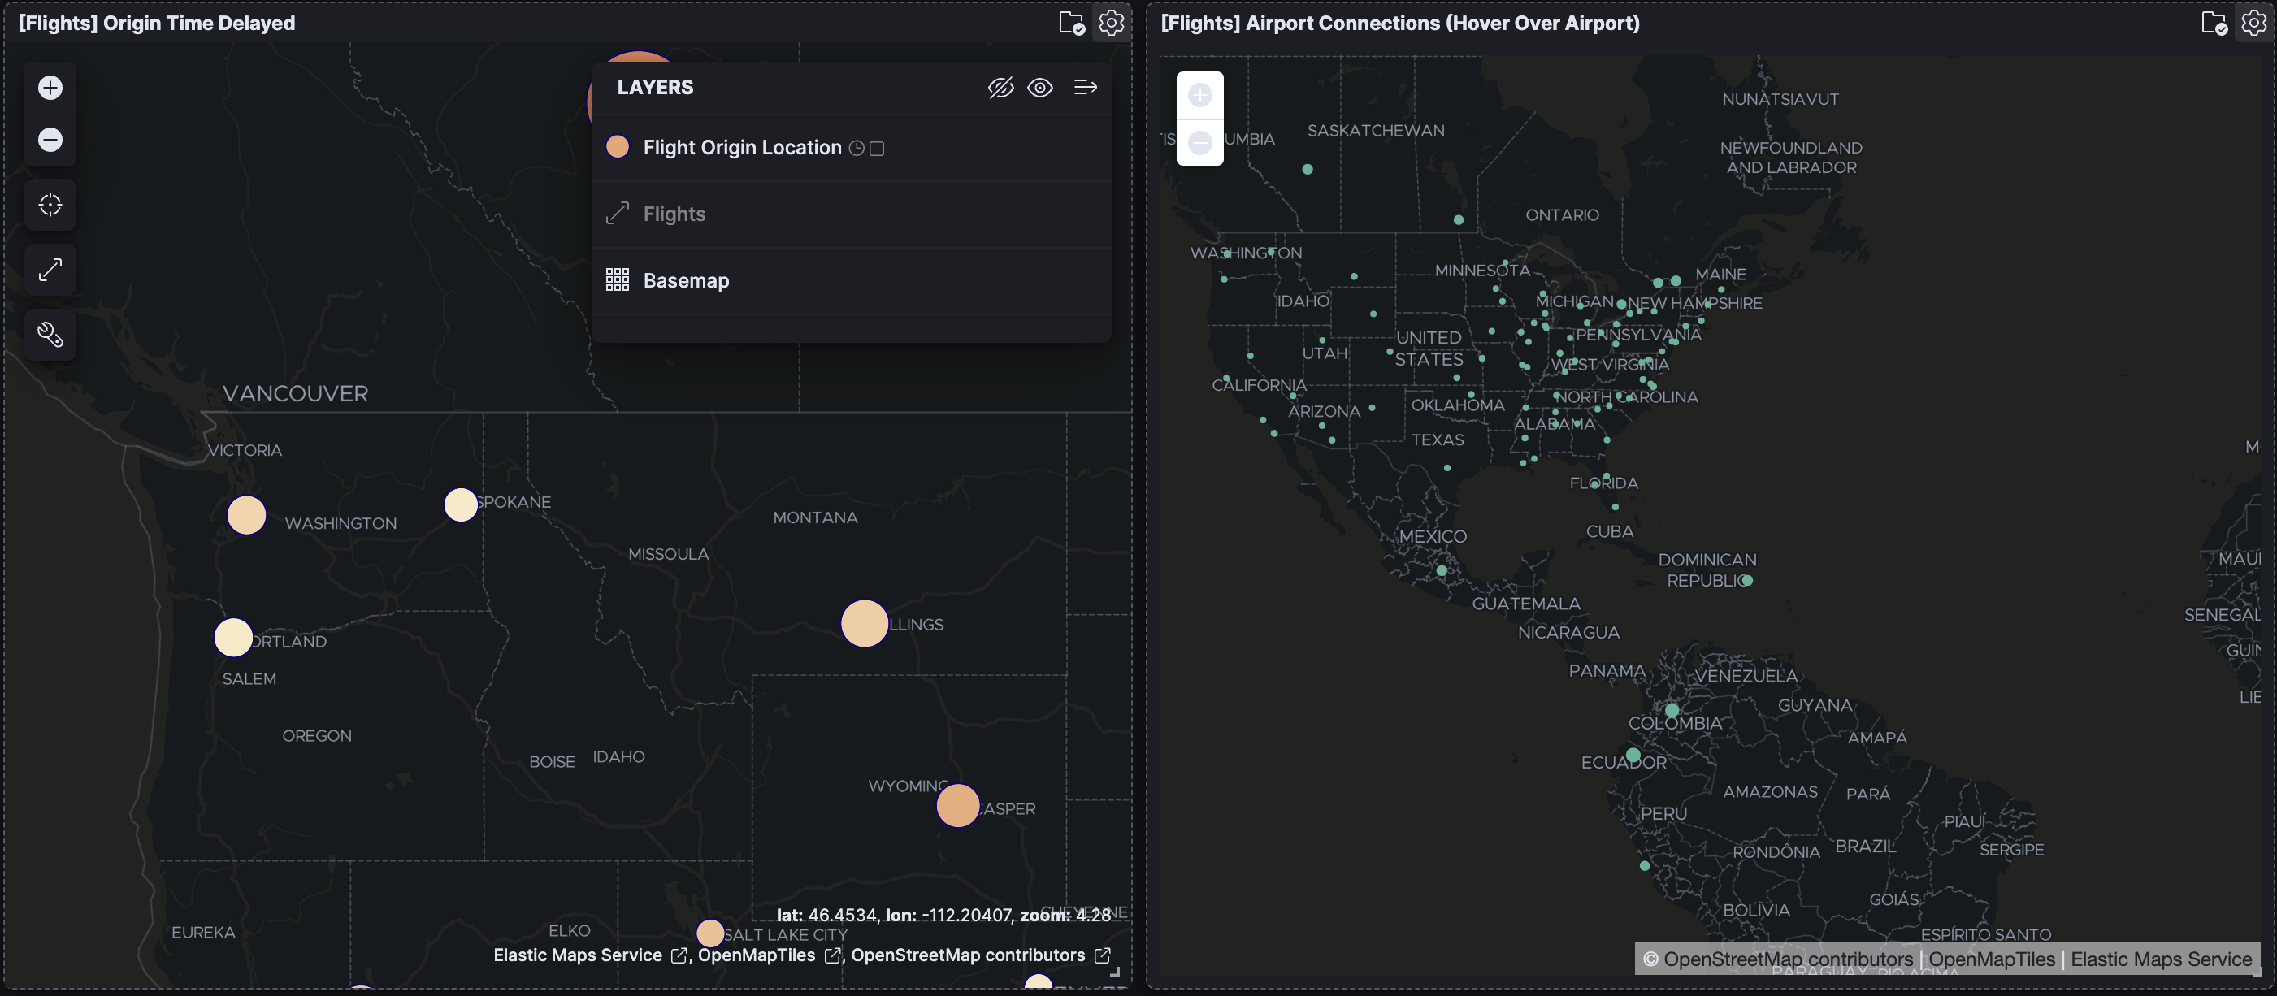2277x996 pixels.
Task: Open the Elastic Maps Service attribution link
Action: [x=577, y=955]
